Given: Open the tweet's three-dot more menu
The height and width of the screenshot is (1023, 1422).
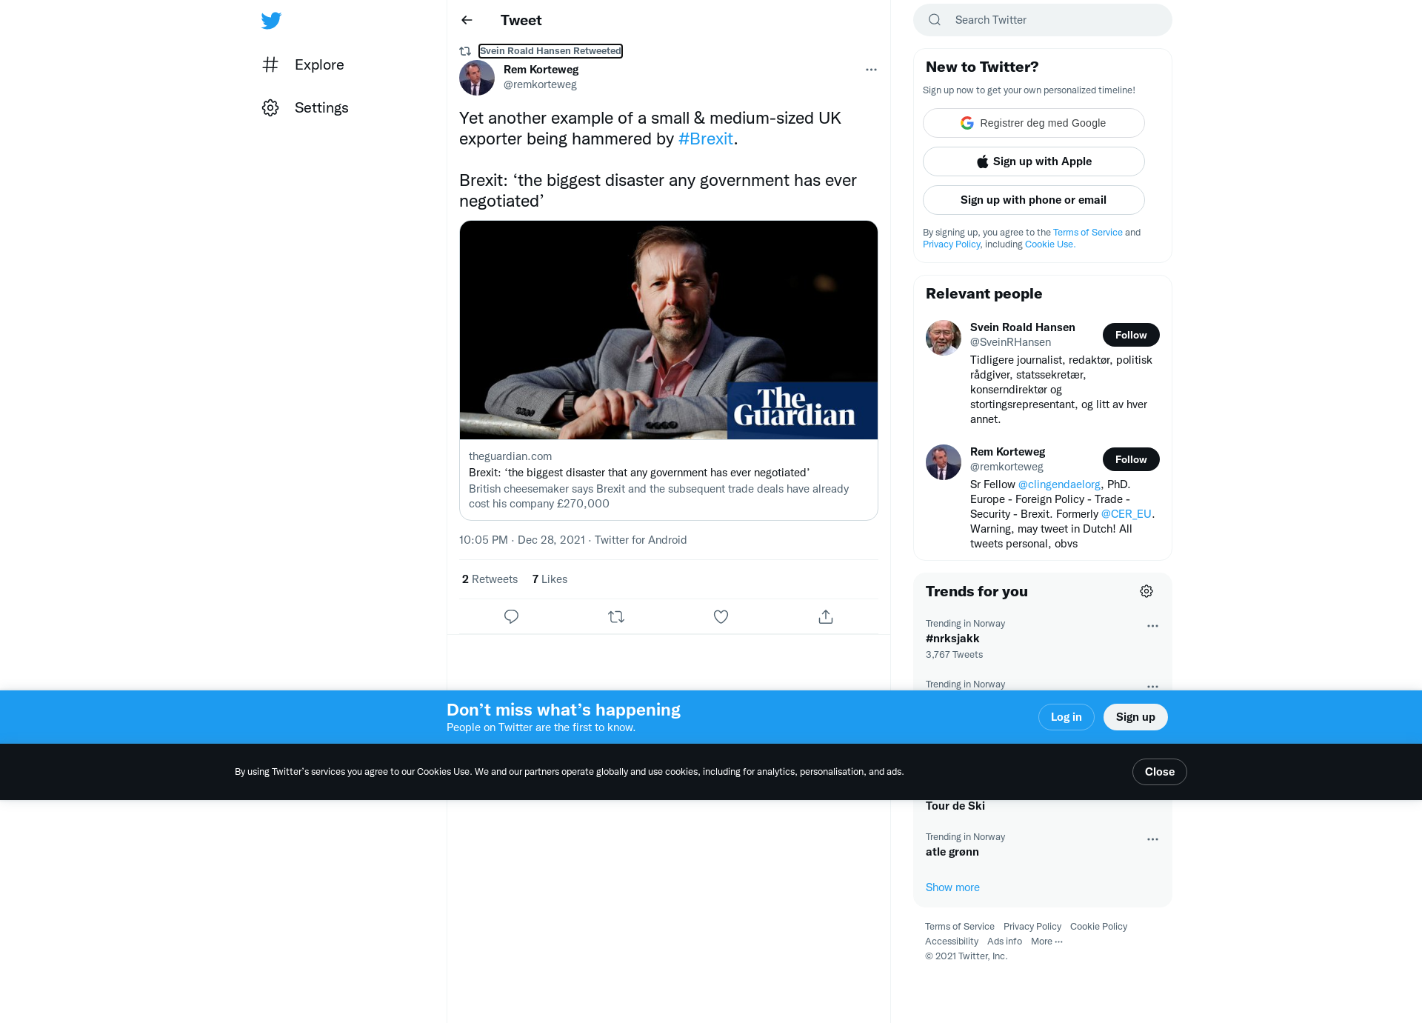Looking at the screenshot, I should point(871,70).
